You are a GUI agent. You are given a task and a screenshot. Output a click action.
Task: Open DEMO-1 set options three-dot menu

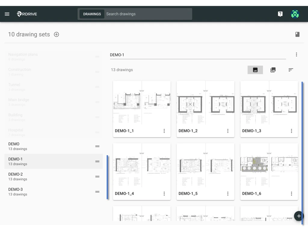click(296, 55)
